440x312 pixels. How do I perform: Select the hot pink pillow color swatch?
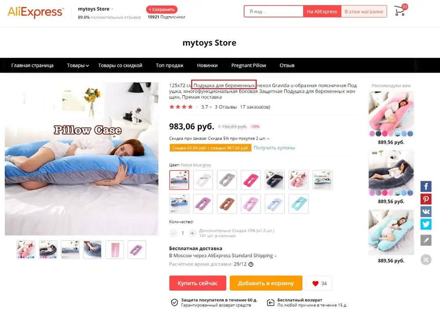point(251,180)
